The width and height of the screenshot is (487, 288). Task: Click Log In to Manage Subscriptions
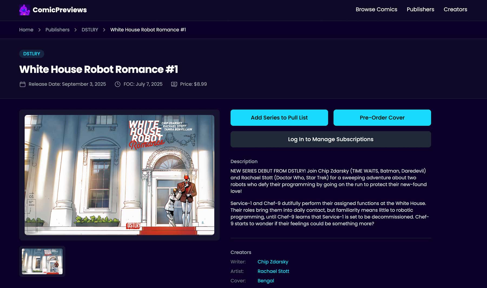pyautogui.click(x=331, y=139)
